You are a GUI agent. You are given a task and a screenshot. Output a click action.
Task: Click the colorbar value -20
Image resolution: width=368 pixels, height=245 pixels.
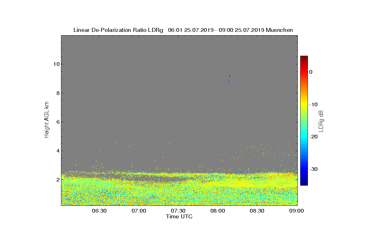(313, 137)
